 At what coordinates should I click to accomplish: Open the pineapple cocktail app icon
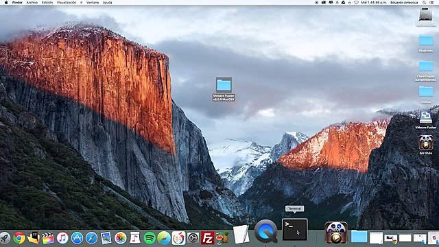coord(222,238)
